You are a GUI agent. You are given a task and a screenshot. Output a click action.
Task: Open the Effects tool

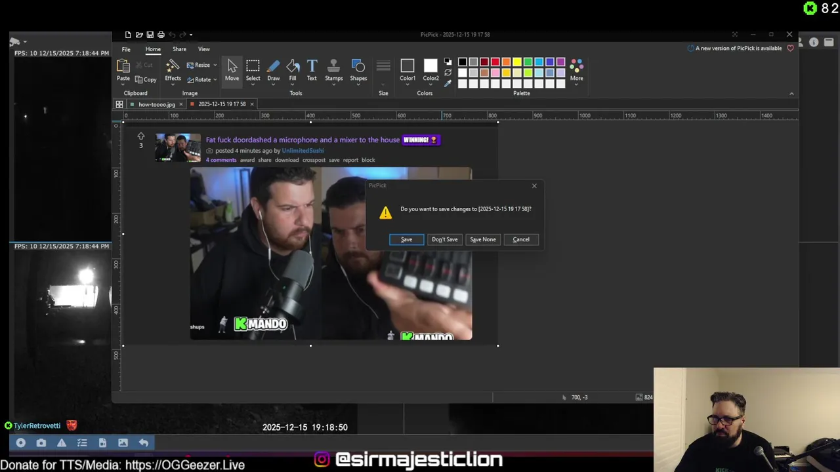click(x=173, y=71)
